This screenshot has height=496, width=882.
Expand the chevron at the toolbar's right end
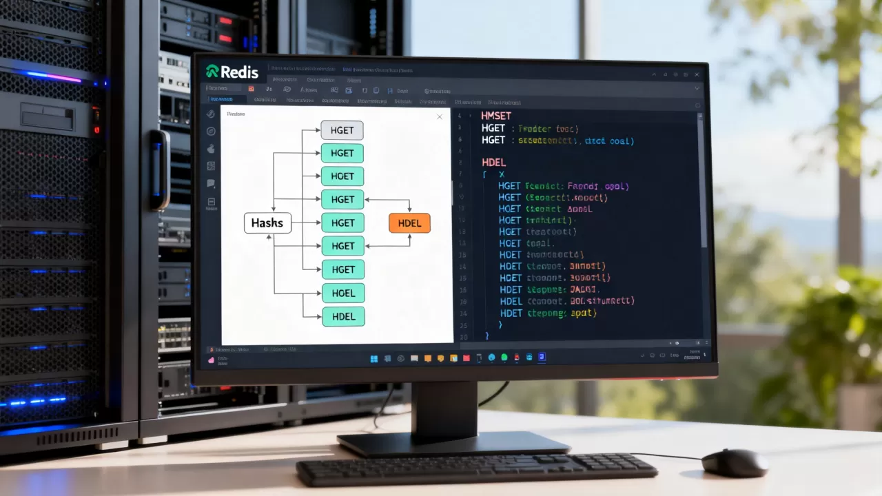click(697, 89)
